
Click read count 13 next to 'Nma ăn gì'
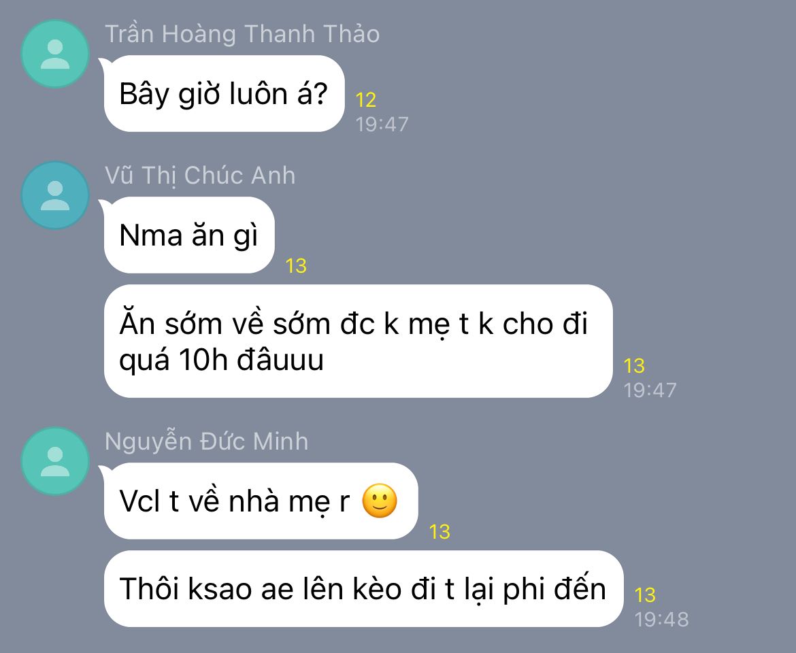[296, 266]
